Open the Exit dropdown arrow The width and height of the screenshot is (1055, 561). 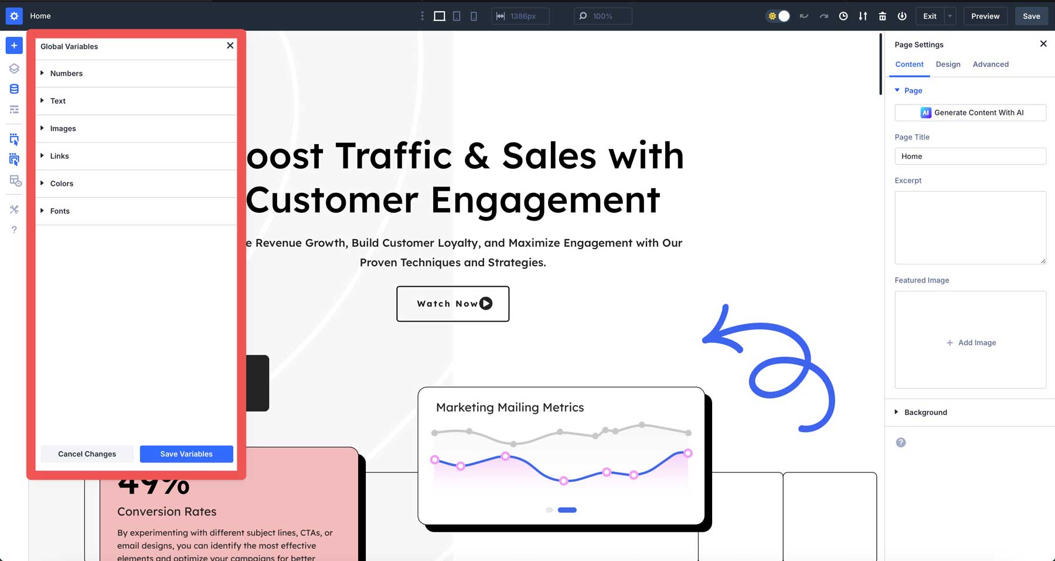949,16
